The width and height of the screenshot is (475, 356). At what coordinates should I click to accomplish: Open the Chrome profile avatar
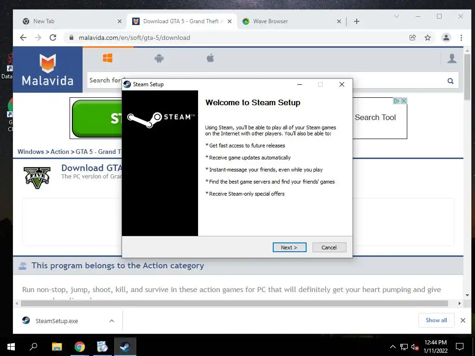pyautogui.click(x=446, y=38)
